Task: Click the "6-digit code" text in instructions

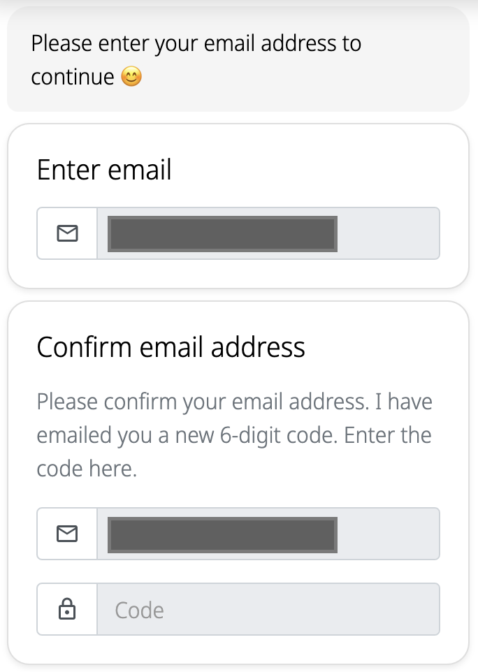Action: pos(270,436)
